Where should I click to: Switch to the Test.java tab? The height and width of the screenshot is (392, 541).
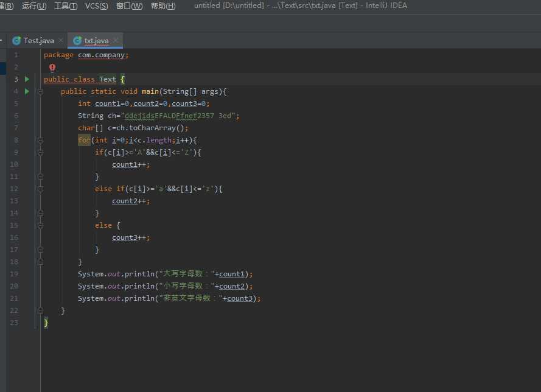[38, 41]
